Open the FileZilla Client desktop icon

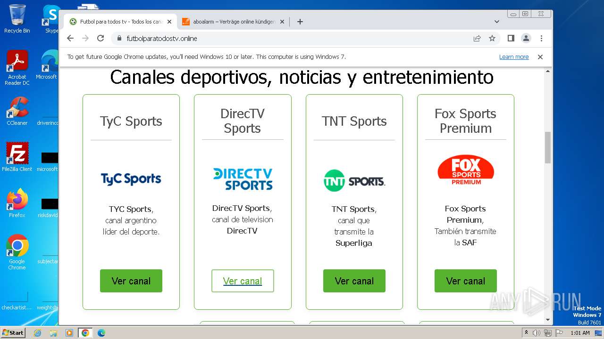pyautogui.click(x=17, y=157)
